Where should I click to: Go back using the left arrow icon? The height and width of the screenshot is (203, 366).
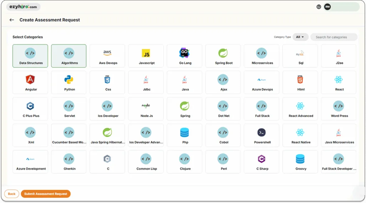click(12, 20)
